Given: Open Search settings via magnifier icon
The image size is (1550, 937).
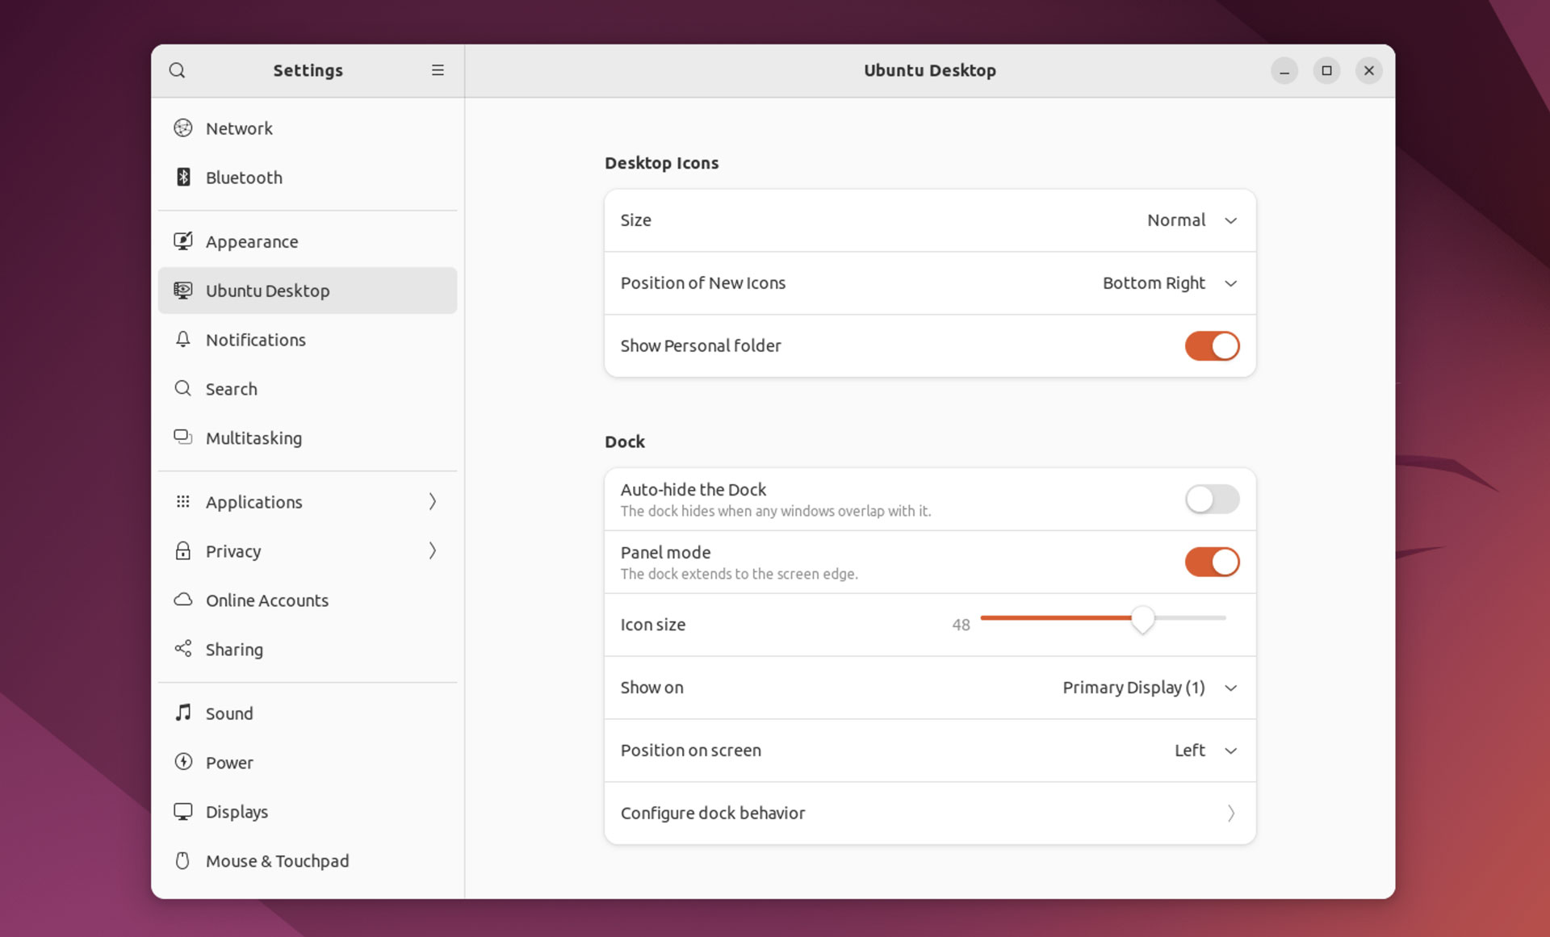Looking at the screenshot, I should (x=183, y=388).
